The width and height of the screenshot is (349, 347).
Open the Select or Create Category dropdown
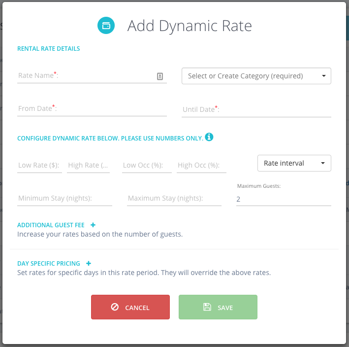click(256, 76)
